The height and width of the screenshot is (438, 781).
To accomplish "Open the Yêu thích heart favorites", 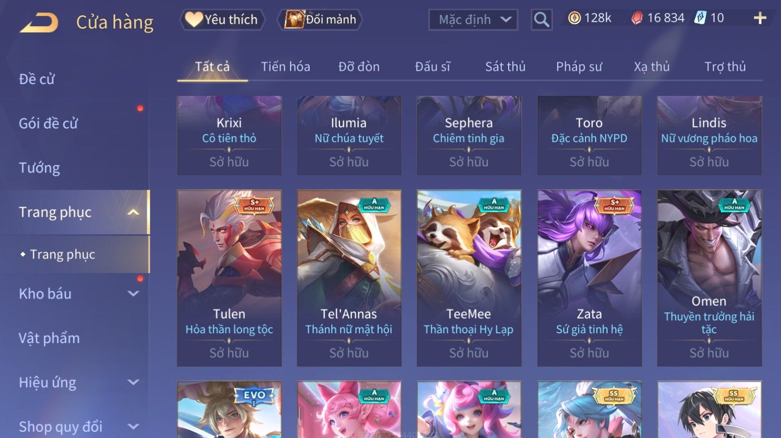I will point(222,20).
